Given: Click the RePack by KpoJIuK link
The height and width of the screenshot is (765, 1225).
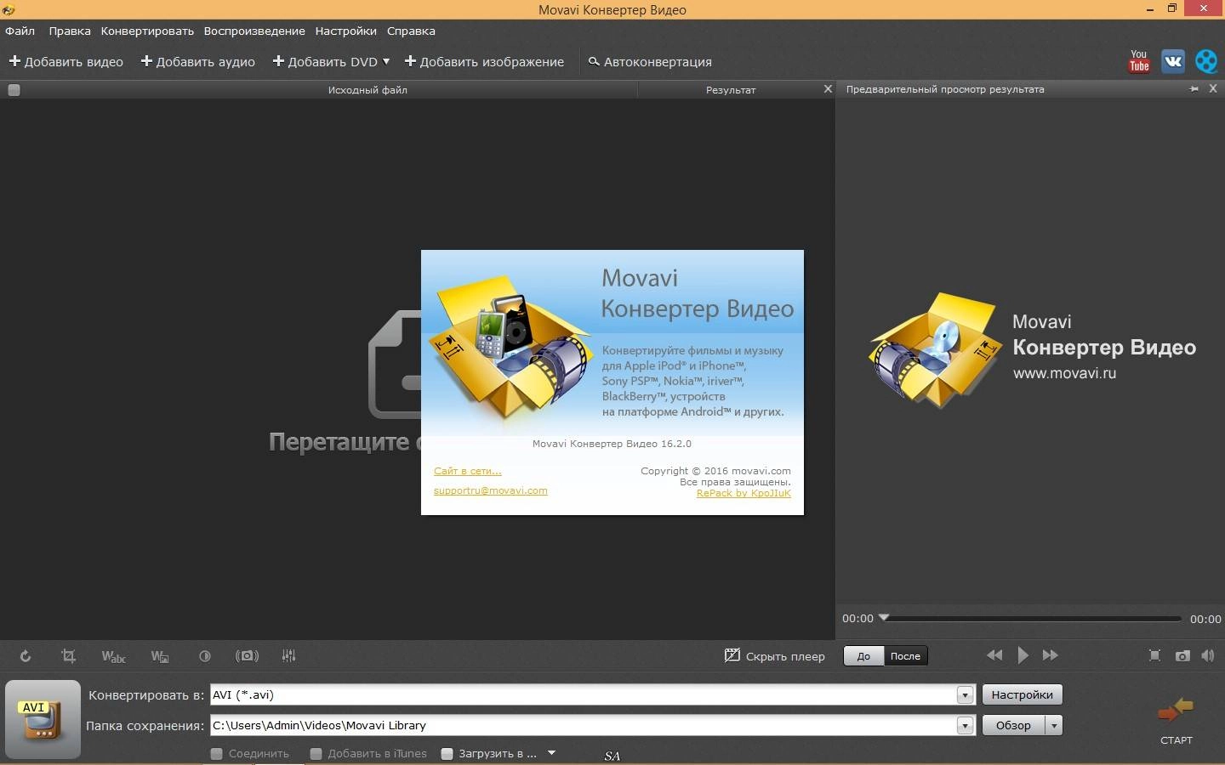Looking at the screenshot, I should pos(744,493).
